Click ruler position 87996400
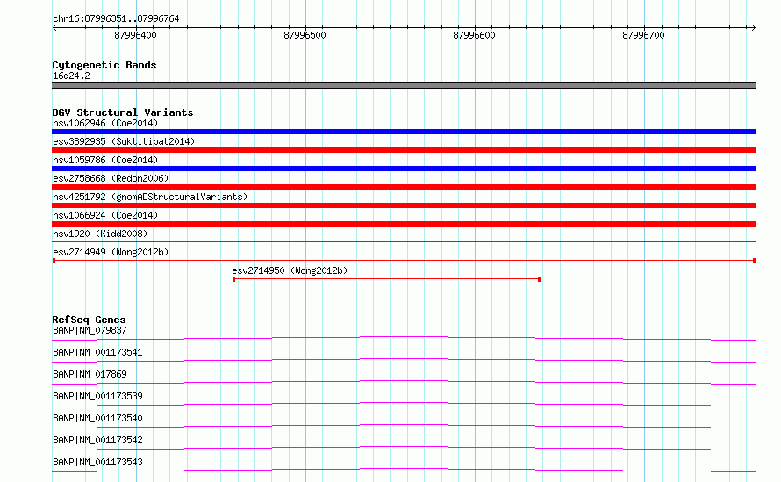 (x=135, y=35)
